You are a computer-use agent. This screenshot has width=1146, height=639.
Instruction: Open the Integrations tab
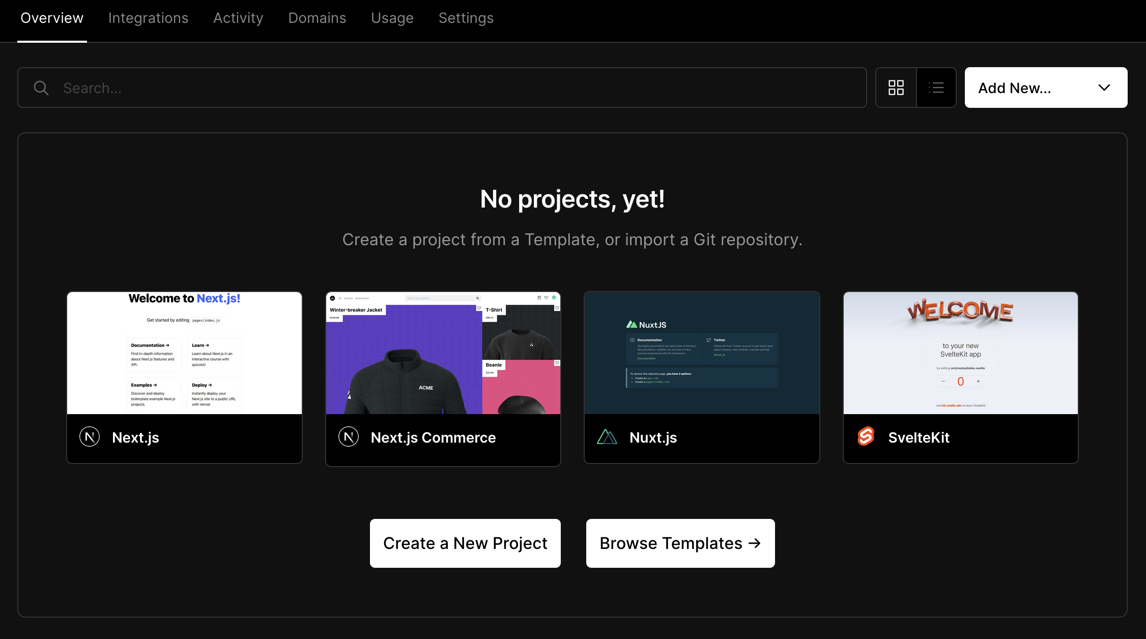tap(148, 18)
